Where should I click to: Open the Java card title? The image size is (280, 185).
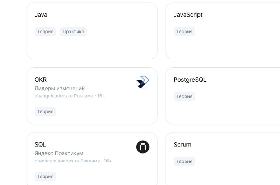tap(41, 15)
